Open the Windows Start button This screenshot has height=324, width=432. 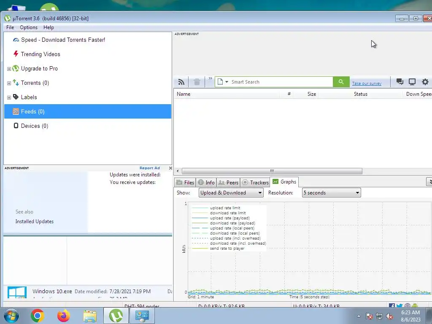(11, 316)
